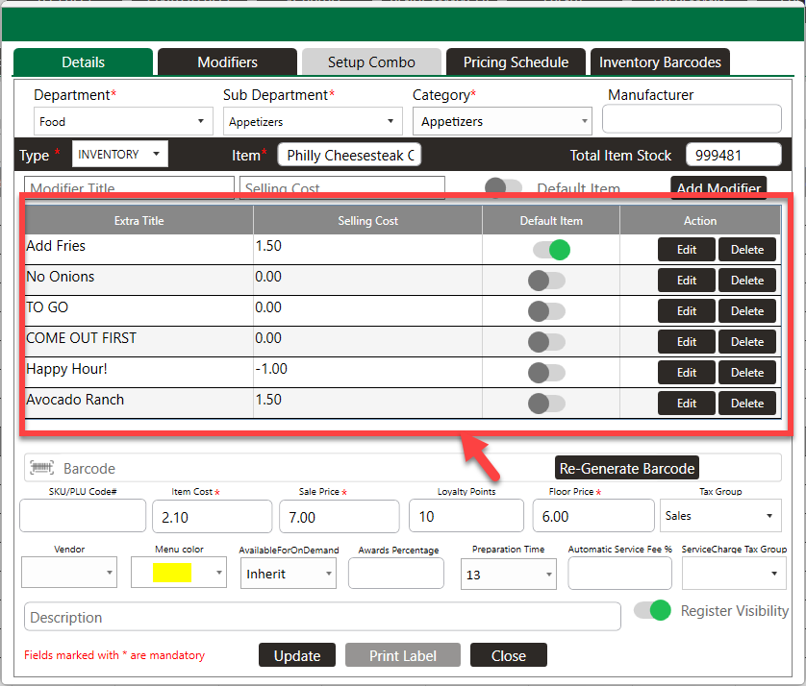Toggle off Add Fries default item
Viewport: 806px width, 686px height.
point(551,250)
